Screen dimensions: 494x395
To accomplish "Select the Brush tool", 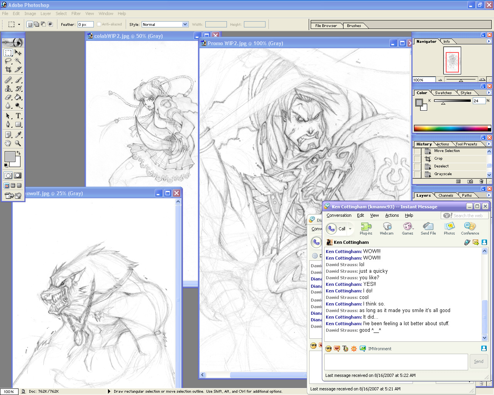I will (18, 80).
